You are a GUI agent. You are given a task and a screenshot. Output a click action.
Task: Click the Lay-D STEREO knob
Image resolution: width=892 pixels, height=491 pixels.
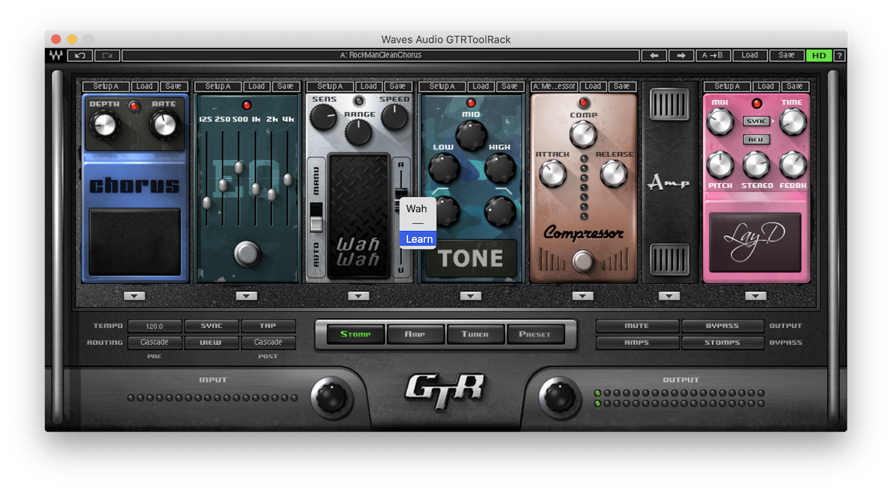pos(756,166)
